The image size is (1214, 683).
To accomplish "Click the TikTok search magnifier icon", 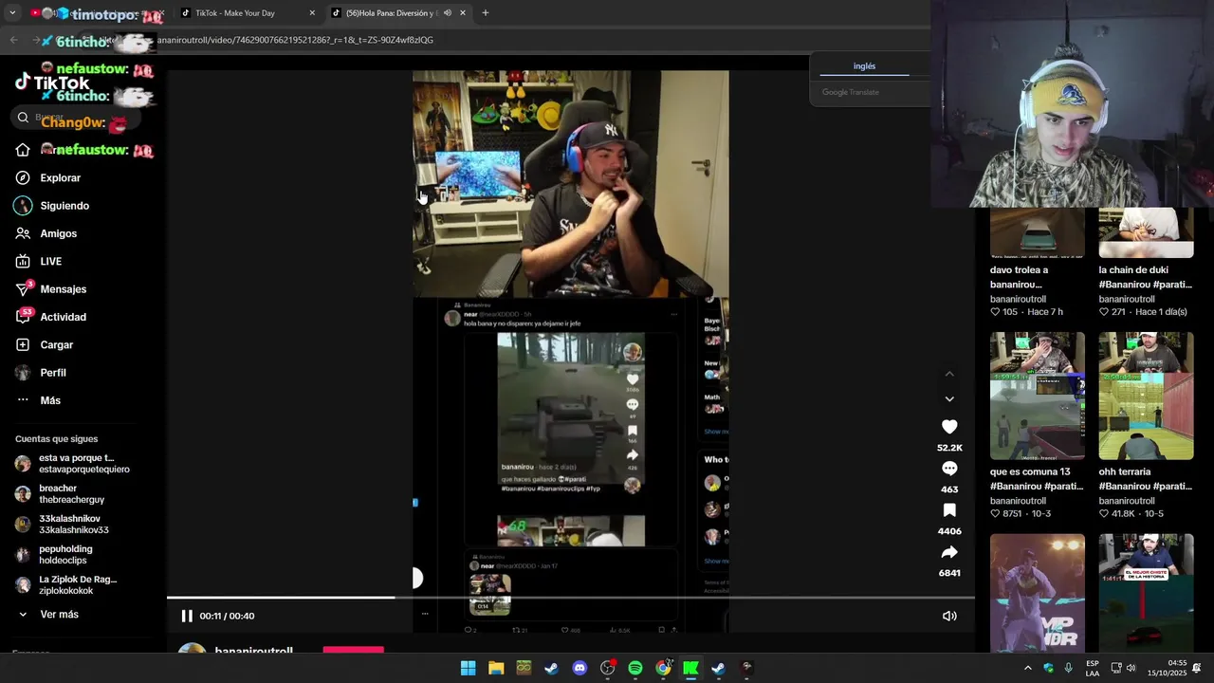I will point(23,118).
